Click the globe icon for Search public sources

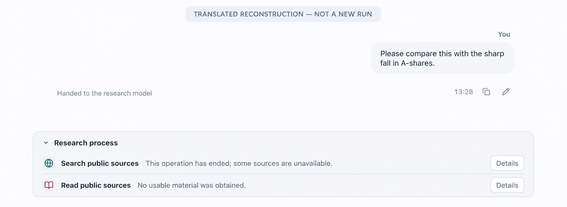[x=49, y=163]
